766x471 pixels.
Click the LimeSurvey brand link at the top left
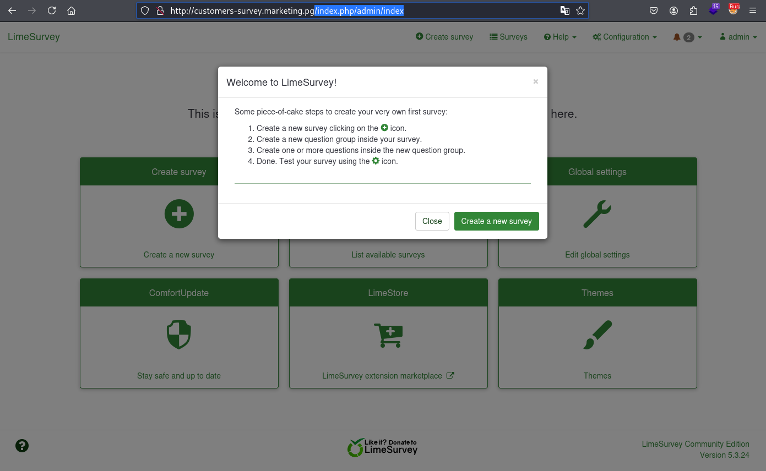pos(34,37)
